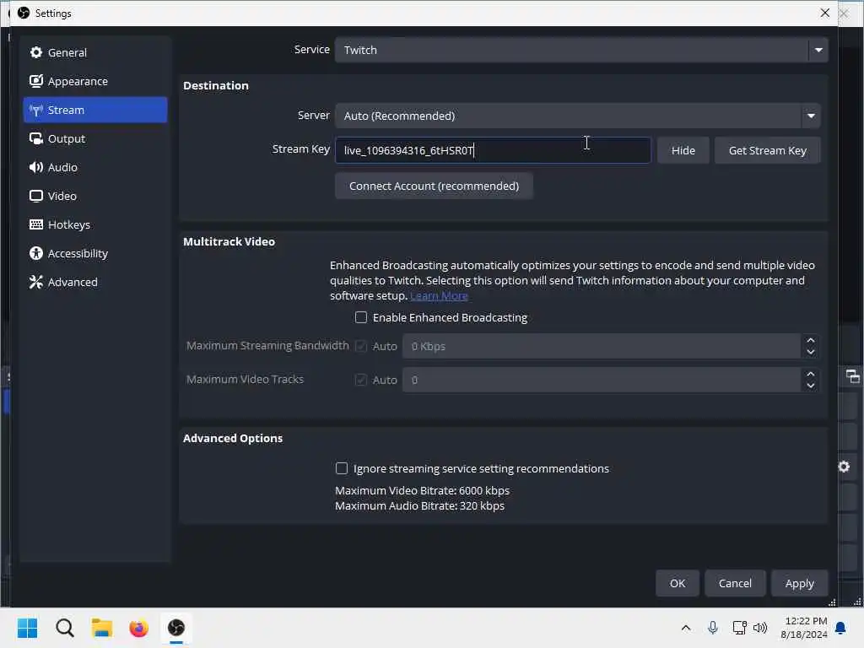Click the OBS Studio taskbar icon
Image resolution: width=864 pixels, height=648 pixels.
coord(176,628)
